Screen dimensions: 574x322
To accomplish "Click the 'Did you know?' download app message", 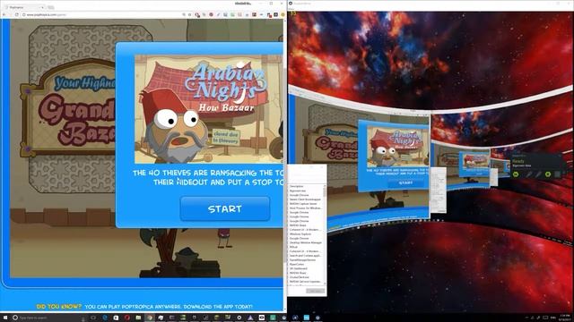I will (x=144, y=307).
